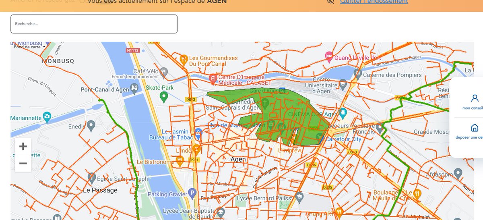The image size is (483, 220).
Task: Select the Cathédrale Saint-Caprais cross marker
Action: click(265, 103)
